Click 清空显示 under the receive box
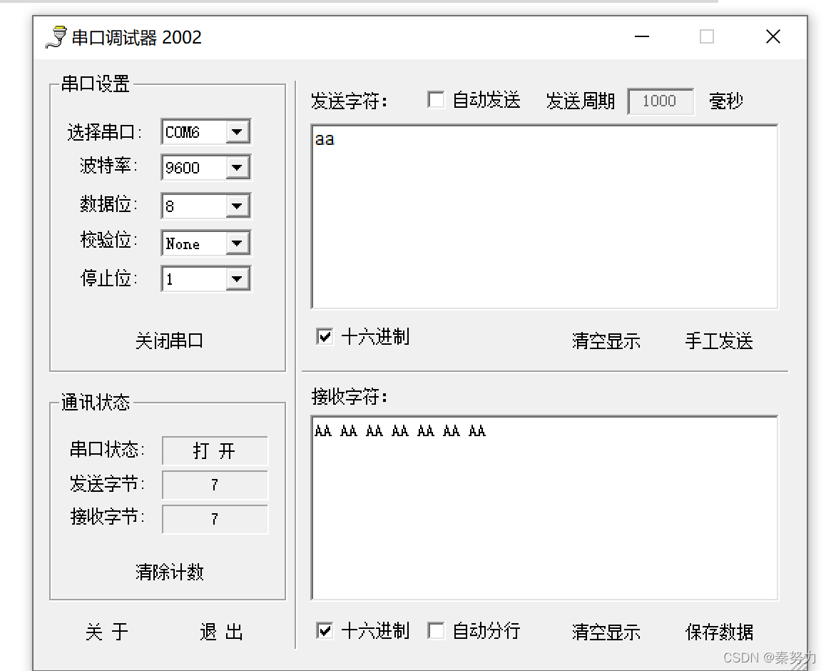Image resolution: width=826 pixels, height=671 pixels. pos(606,632)
